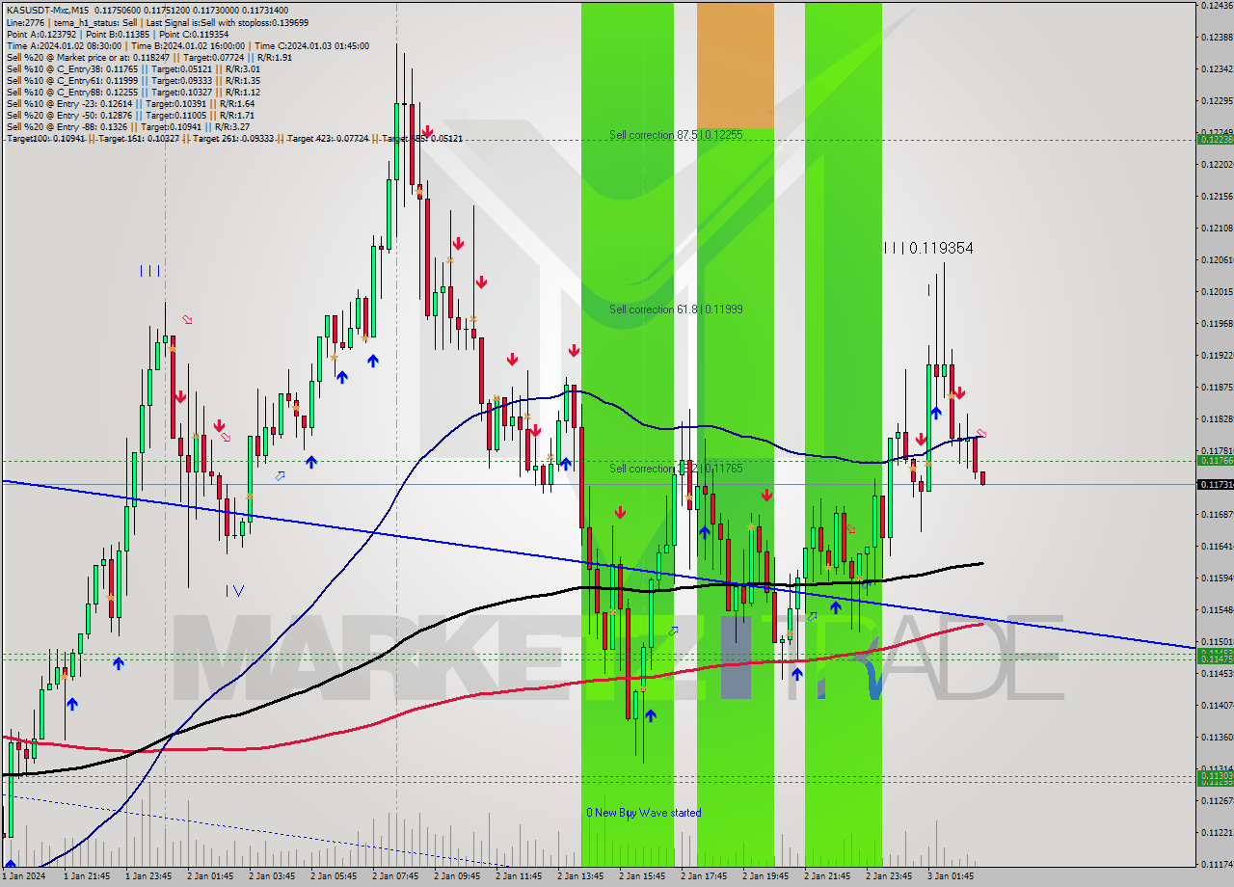
Task: Click the '3 Jan 01:45' time axis label
Action: click(951, 876)
